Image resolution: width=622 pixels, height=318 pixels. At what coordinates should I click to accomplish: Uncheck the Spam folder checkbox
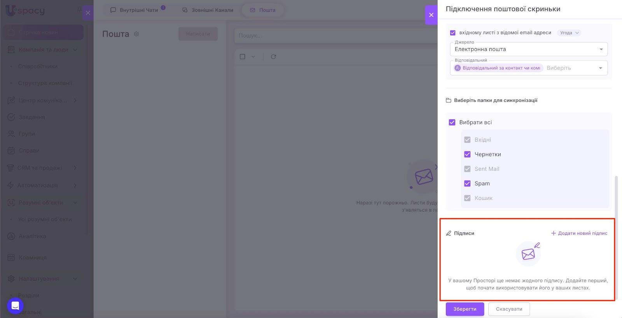467,183
